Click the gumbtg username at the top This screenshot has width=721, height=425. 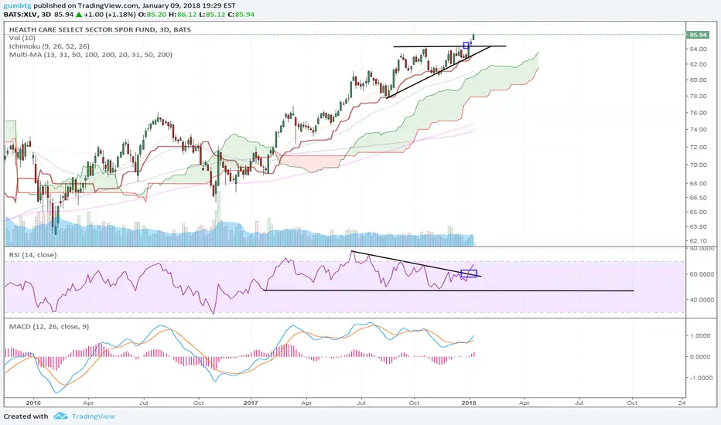pos(18,5)
